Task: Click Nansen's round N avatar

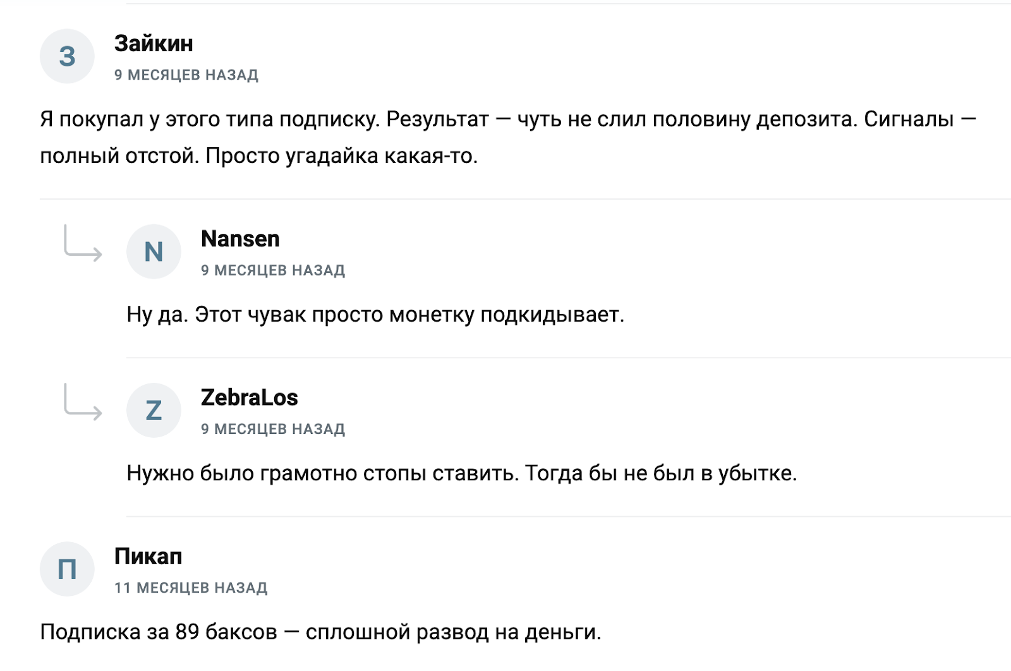Action: [154, 251]
